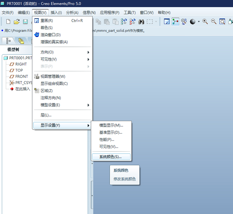Select FRONT datum plane in tree

pos(19,76)
